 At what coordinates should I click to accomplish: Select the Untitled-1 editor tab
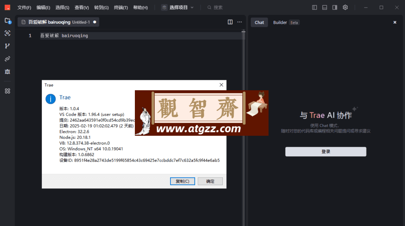[59, 22]
